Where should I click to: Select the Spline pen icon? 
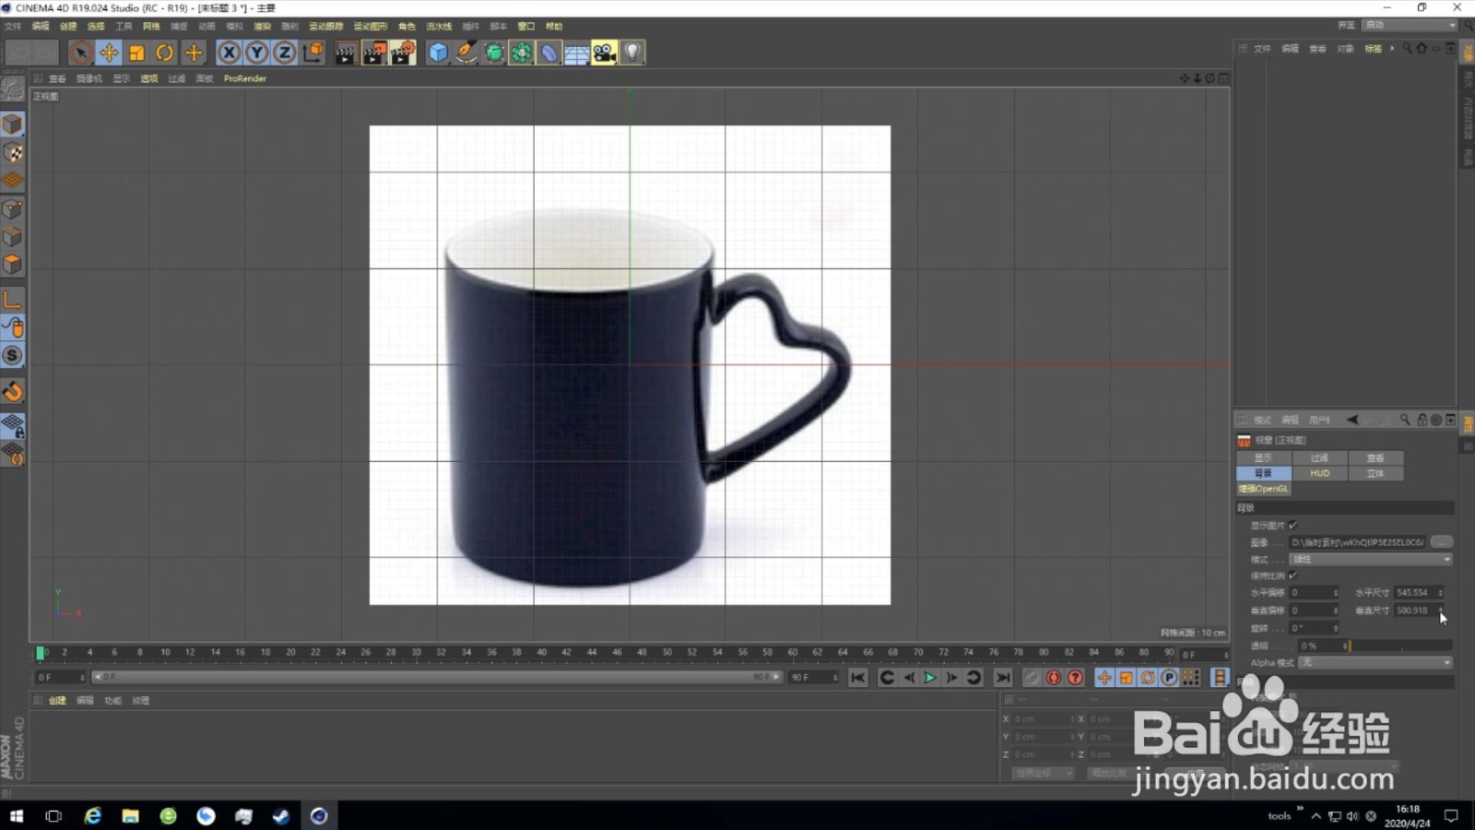(x=466, y=53)
